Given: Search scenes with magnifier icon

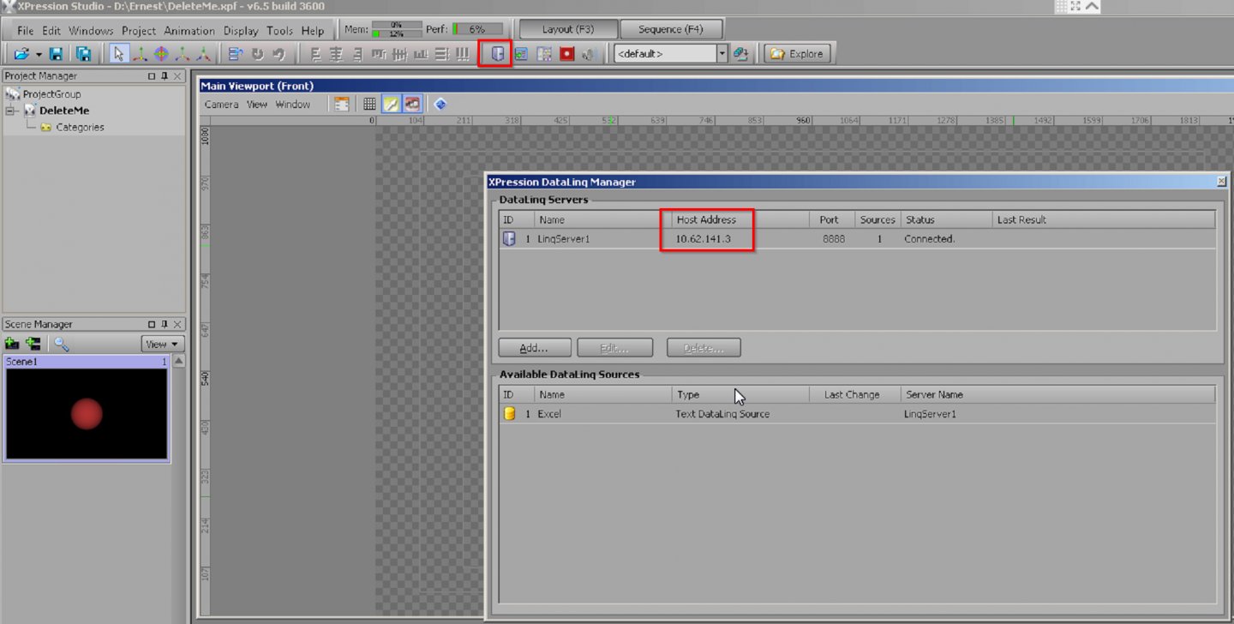Looking at the screenshot, I should coord(61,344).
